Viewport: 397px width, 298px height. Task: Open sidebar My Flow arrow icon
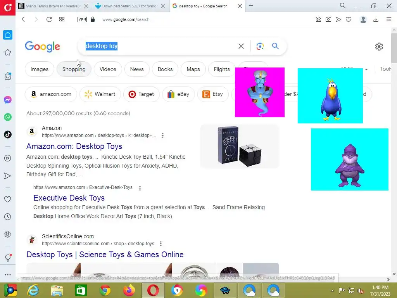click(x=8, y=176)
